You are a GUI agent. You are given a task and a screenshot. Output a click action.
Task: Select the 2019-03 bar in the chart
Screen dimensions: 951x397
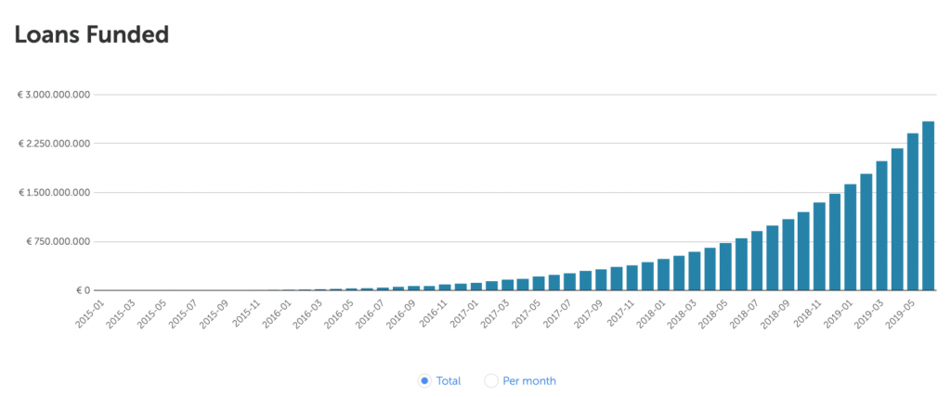coord(881,225)
